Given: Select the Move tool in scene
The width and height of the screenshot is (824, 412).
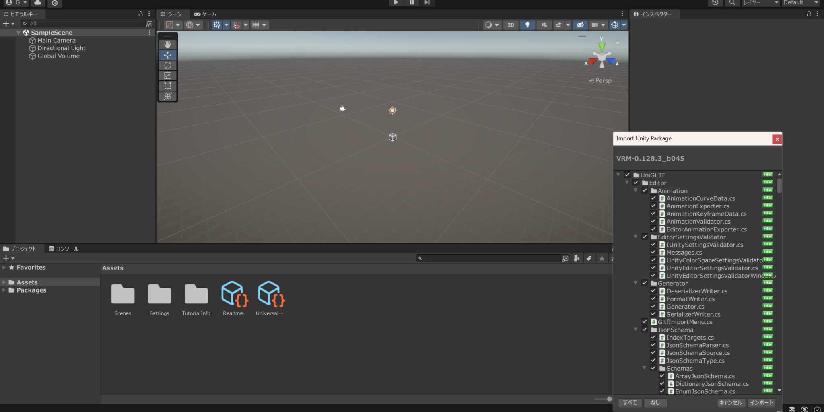Looking at the screenshot, I should coord(168,55).
